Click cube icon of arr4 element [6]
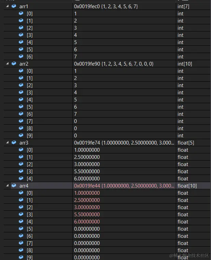 click(x=21, y=236)
